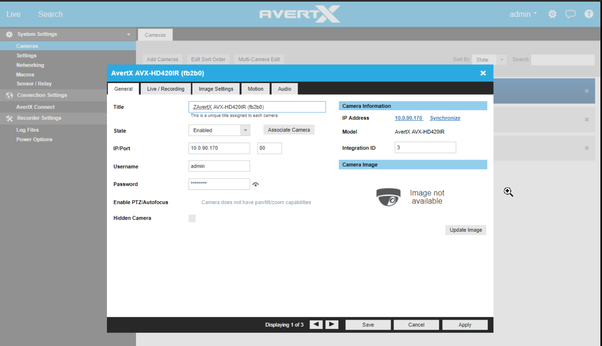Open the settings gear icon in header
The image size is (602, 346).
coord(552,14)
